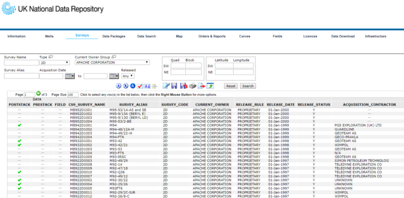The height and width of the screenshot is (198, 404).
Task: Click the printer icon
Action: click(x=192, y=86)
